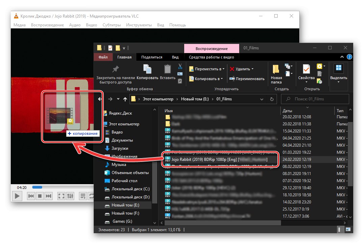Viewport: 364px width, 244px height.
Task: Open recent locations dropdown arrow
Action: tap(118, 99)
